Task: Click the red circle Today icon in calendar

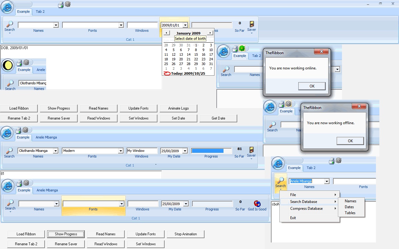Action: pyautogui.click(x=167, y=73)
